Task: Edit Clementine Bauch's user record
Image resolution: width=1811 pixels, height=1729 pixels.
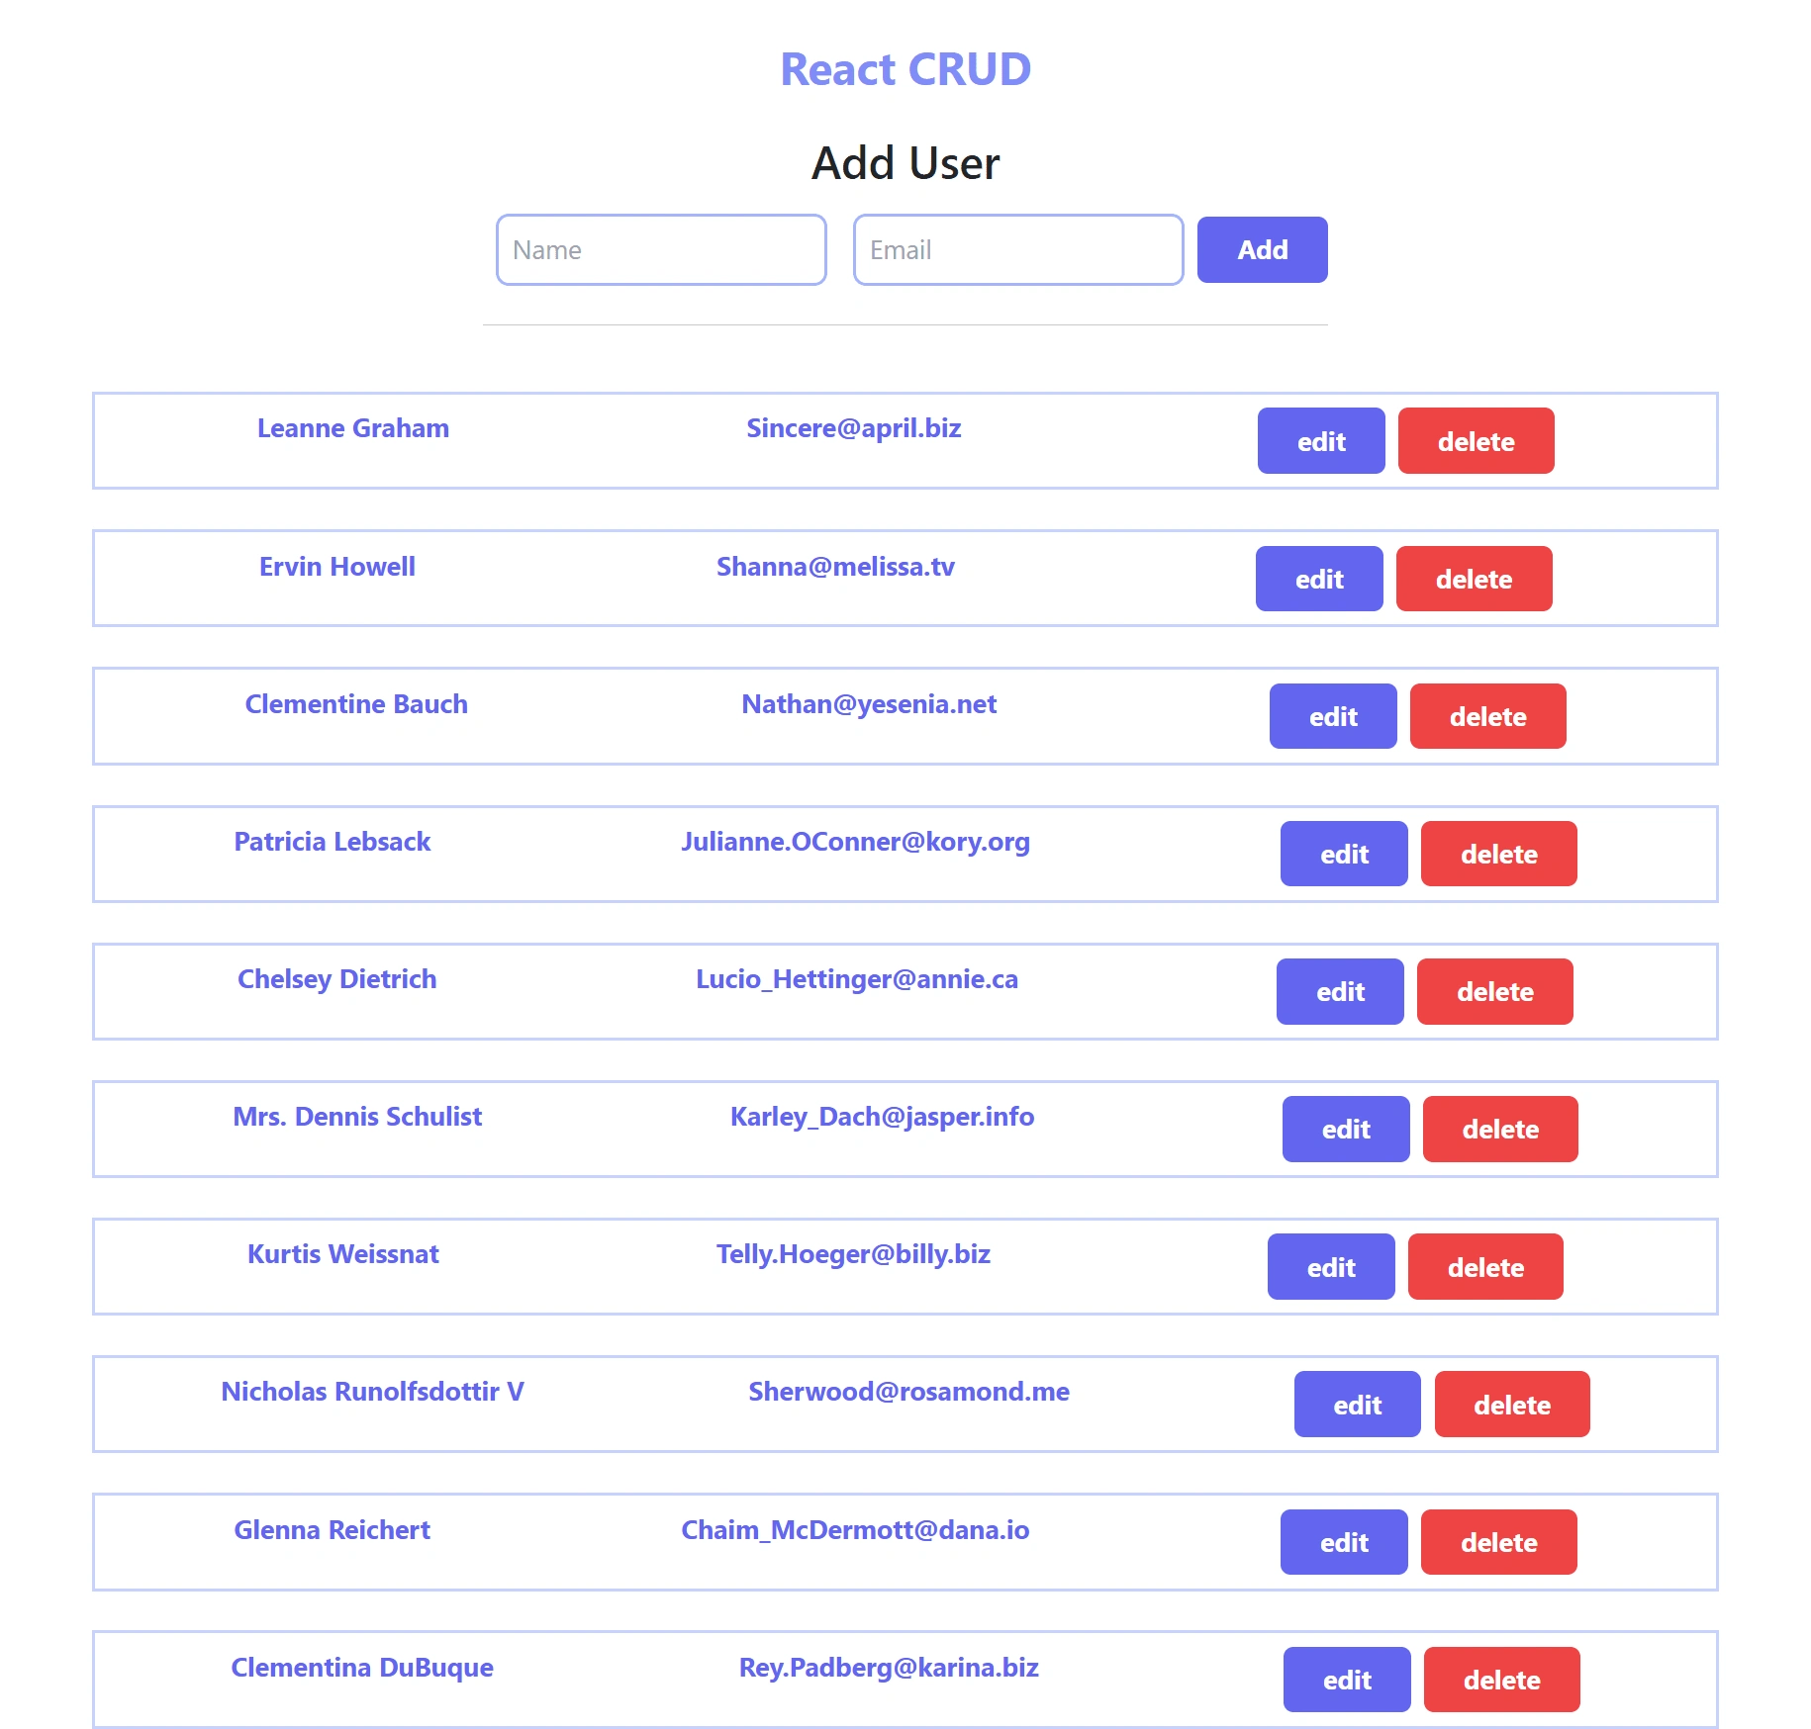Action: (1333, 716)
